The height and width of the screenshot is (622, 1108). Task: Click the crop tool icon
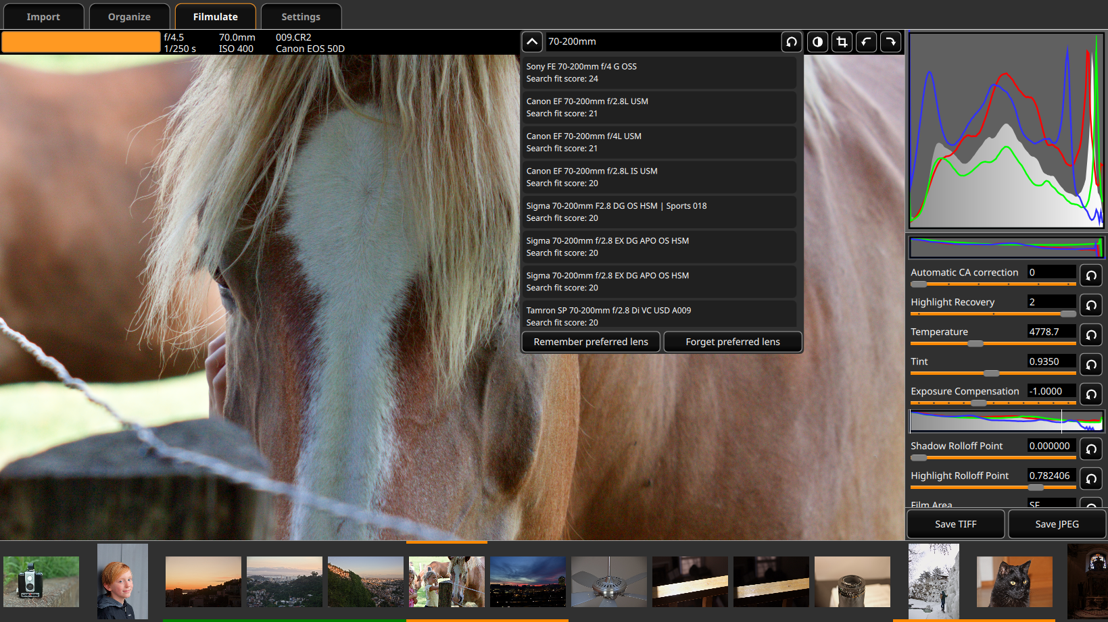[x=842, y=42]
